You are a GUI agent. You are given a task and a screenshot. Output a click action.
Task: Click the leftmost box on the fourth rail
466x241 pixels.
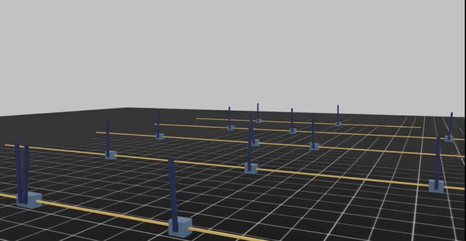231,128
